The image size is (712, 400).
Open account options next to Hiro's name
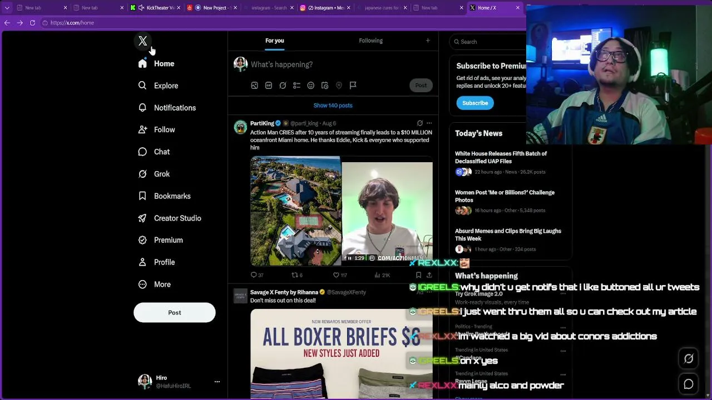pyautogui.click(x=217, y=382)
